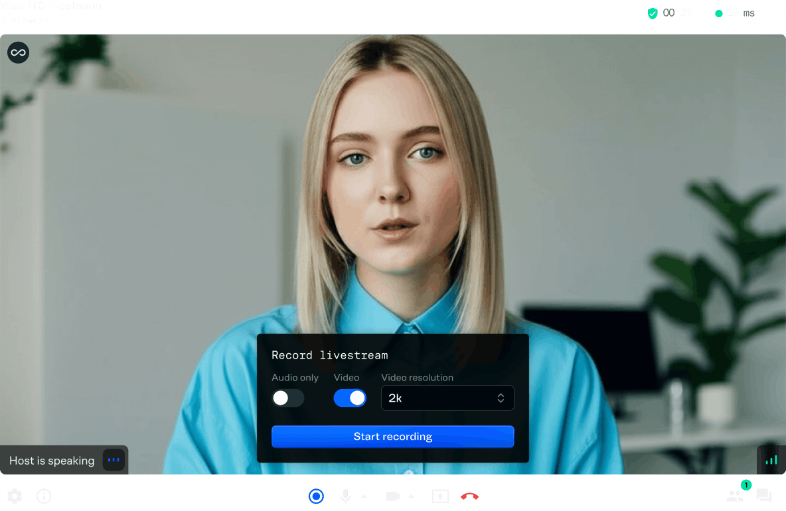Open the info icon in bottom bar

44,496
